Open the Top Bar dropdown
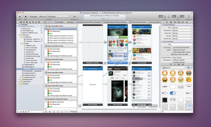Image resolution: width=211 pixels, height=127 pixels. coord(182,36)
